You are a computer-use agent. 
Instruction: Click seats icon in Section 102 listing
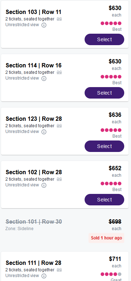coord(59,179)
